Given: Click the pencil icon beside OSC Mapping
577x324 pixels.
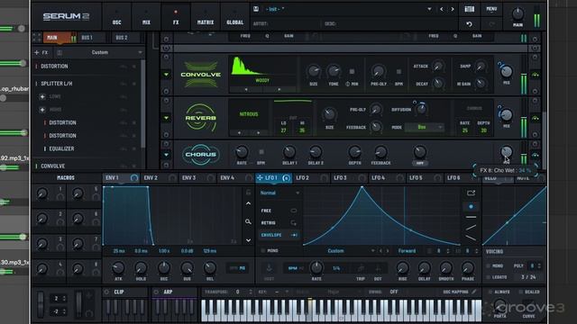Looking at the screenshot, I should pos(474,292).
